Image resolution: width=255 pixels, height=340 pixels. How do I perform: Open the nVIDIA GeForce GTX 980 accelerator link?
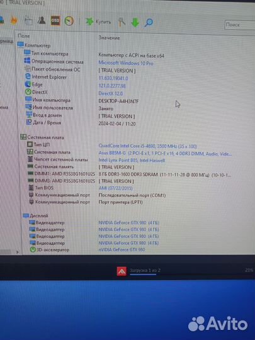(122, 249)
